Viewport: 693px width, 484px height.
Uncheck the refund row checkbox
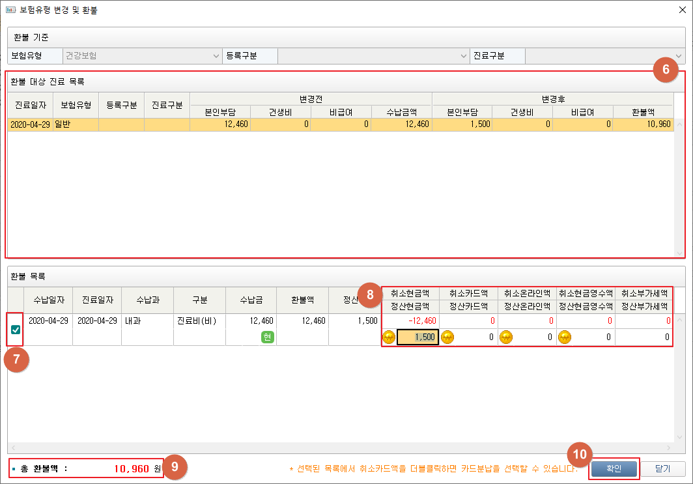coord(16,330)
